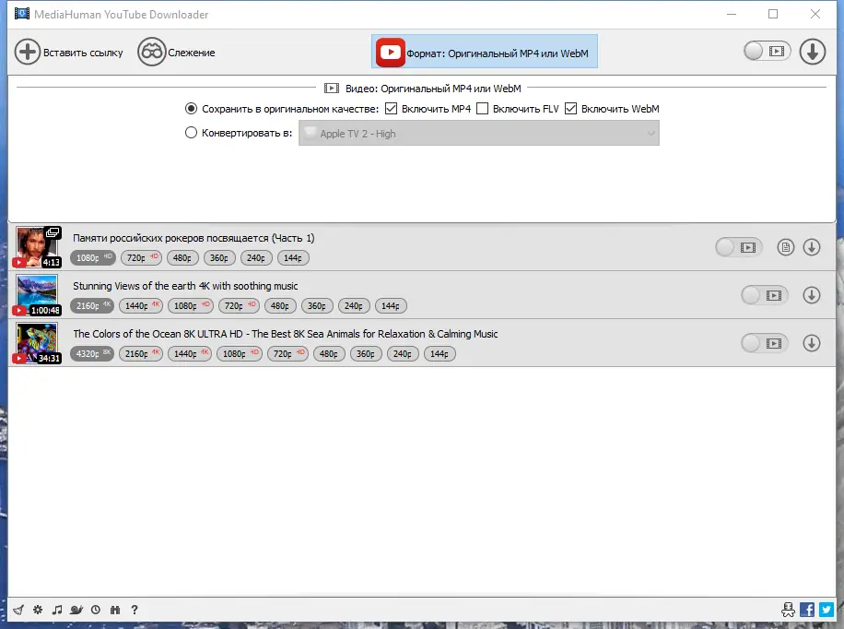Pick 240p for Colors of the Ocean

[x=403, y=354]
